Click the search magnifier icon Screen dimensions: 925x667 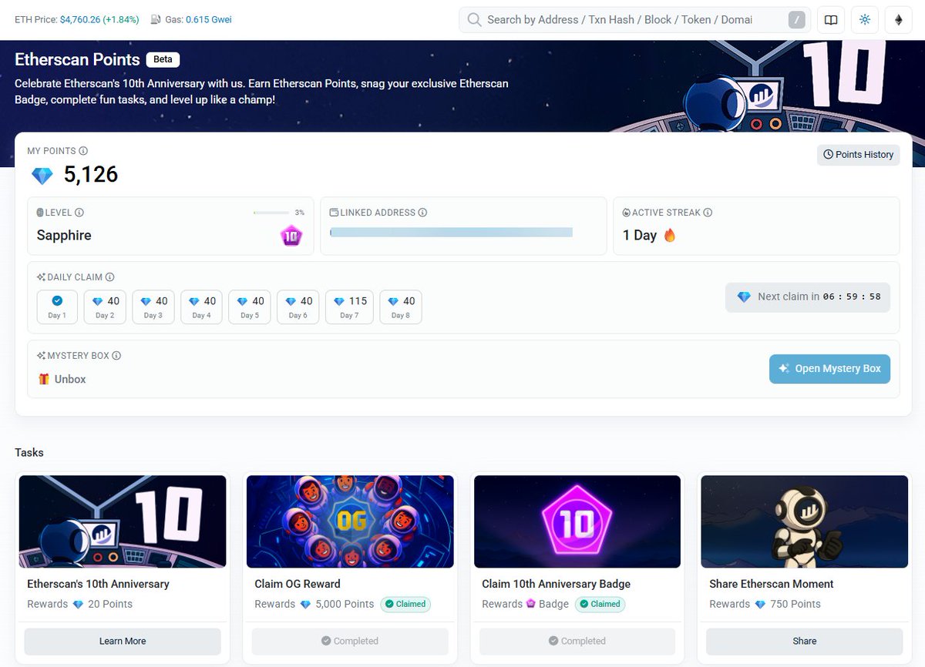point(475,20)
